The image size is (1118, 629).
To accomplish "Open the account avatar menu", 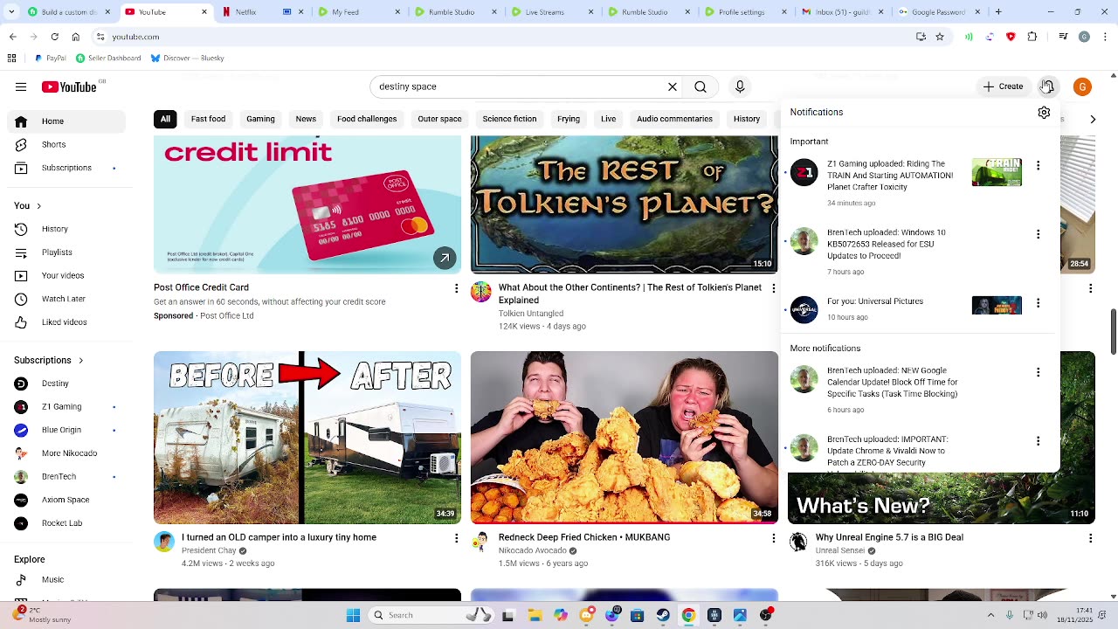I will coord(1082,86).
